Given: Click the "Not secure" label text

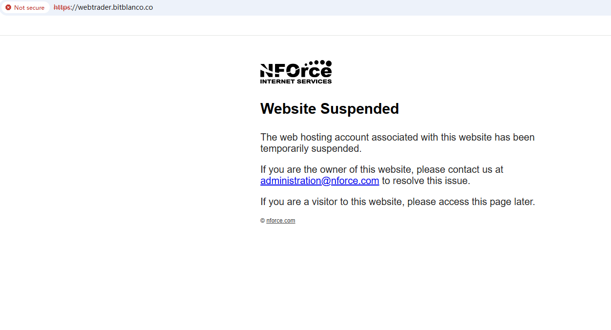Looking at the screenshot, I should pyautogui.click(x=29, y=8).
